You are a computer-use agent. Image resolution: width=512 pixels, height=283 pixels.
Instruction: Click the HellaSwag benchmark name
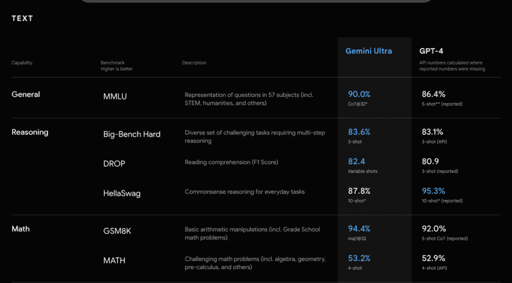coord(121,193)
